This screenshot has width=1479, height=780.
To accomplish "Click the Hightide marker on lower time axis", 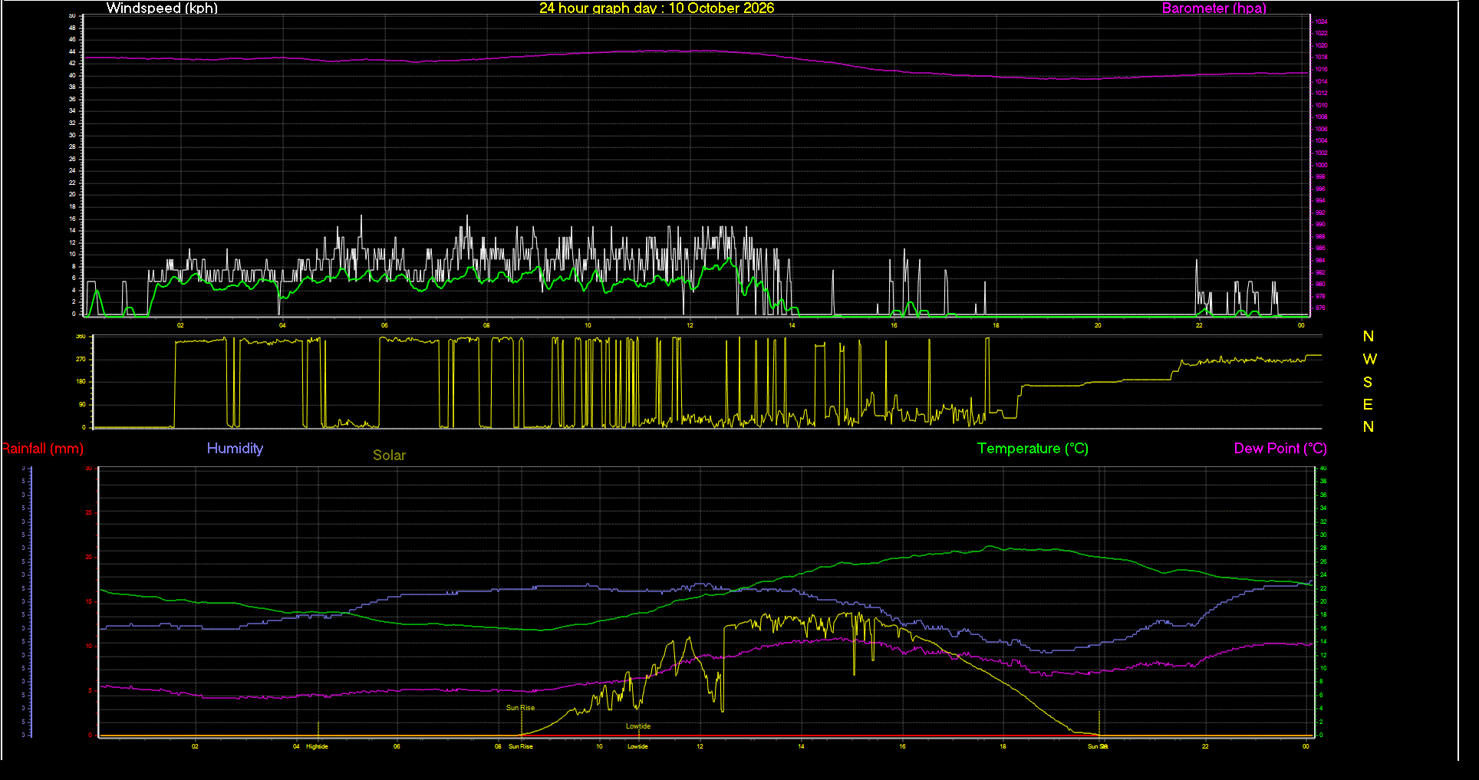I will tap(317, 746).
